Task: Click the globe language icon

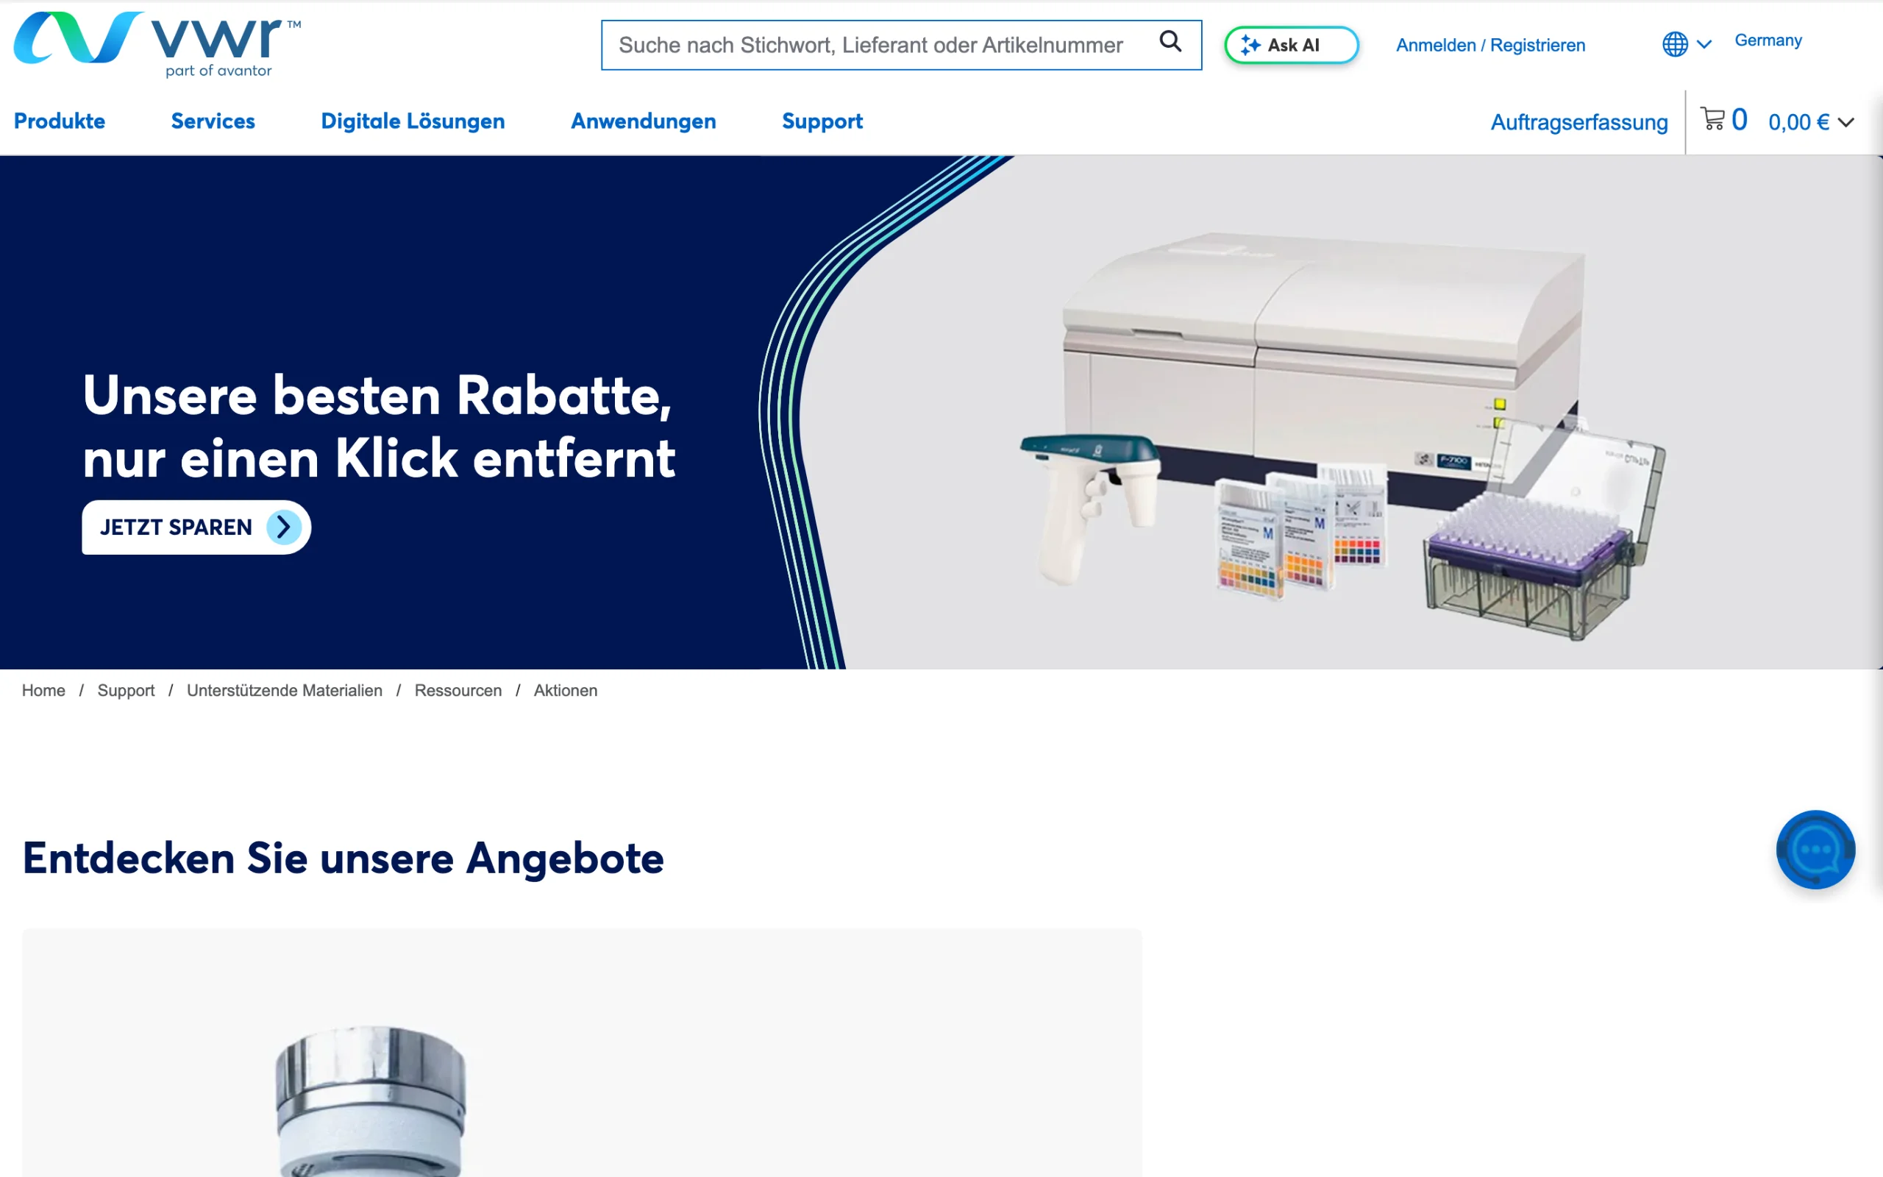Action: click(x=1674, y=44)
